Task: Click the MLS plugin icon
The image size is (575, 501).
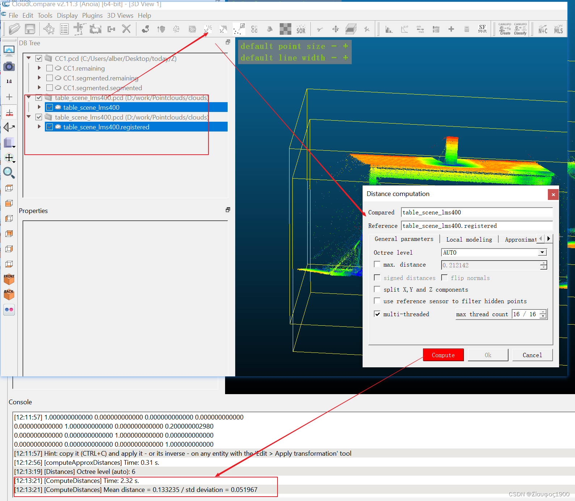Action: [558, 29]
